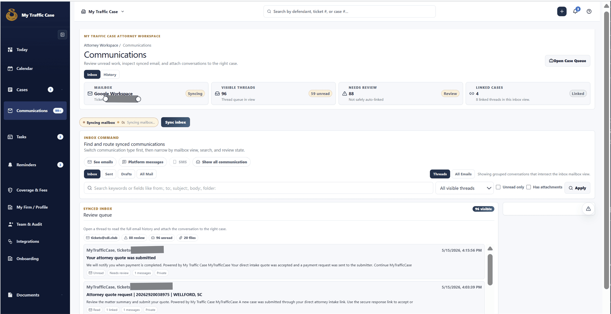Expand the Documents submenu chevron
This screenshot has height=314, width=611.
(62, 295)
